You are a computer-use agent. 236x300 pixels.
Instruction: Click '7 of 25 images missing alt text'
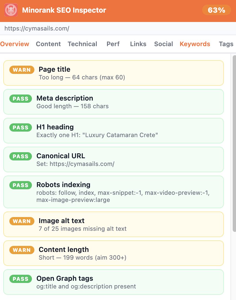pyautogui.click(x=83, y=229)
